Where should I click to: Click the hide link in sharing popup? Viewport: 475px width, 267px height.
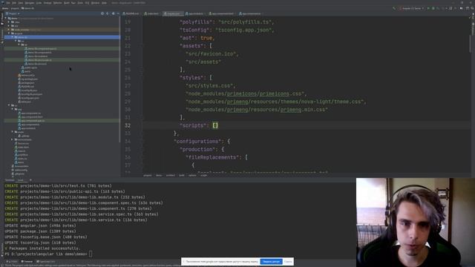pyautogui.click(x=288, y=262)
